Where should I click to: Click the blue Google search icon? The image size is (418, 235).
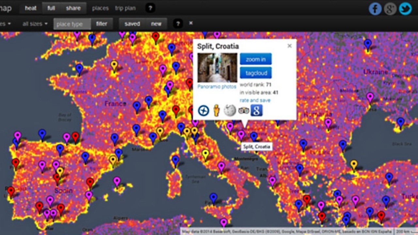coord(257,111)
